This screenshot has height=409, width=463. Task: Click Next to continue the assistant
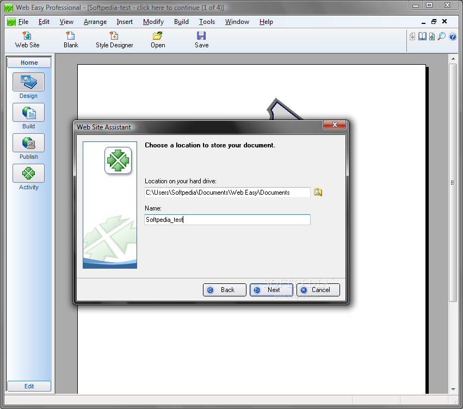pos(271,290)
